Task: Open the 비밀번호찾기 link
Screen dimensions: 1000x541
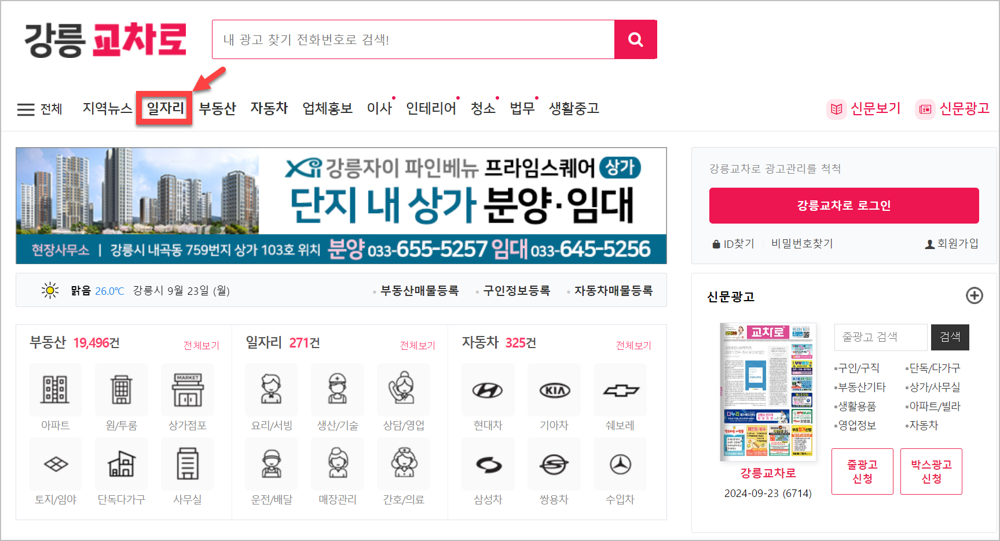Action: pos(802,244)
